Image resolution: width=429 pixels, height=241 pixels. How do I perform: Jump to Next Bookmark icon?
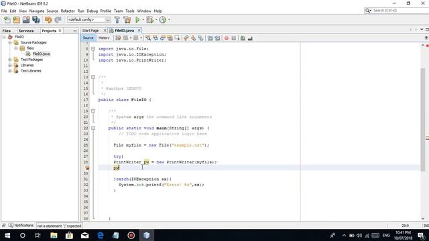tap(194, 38)
